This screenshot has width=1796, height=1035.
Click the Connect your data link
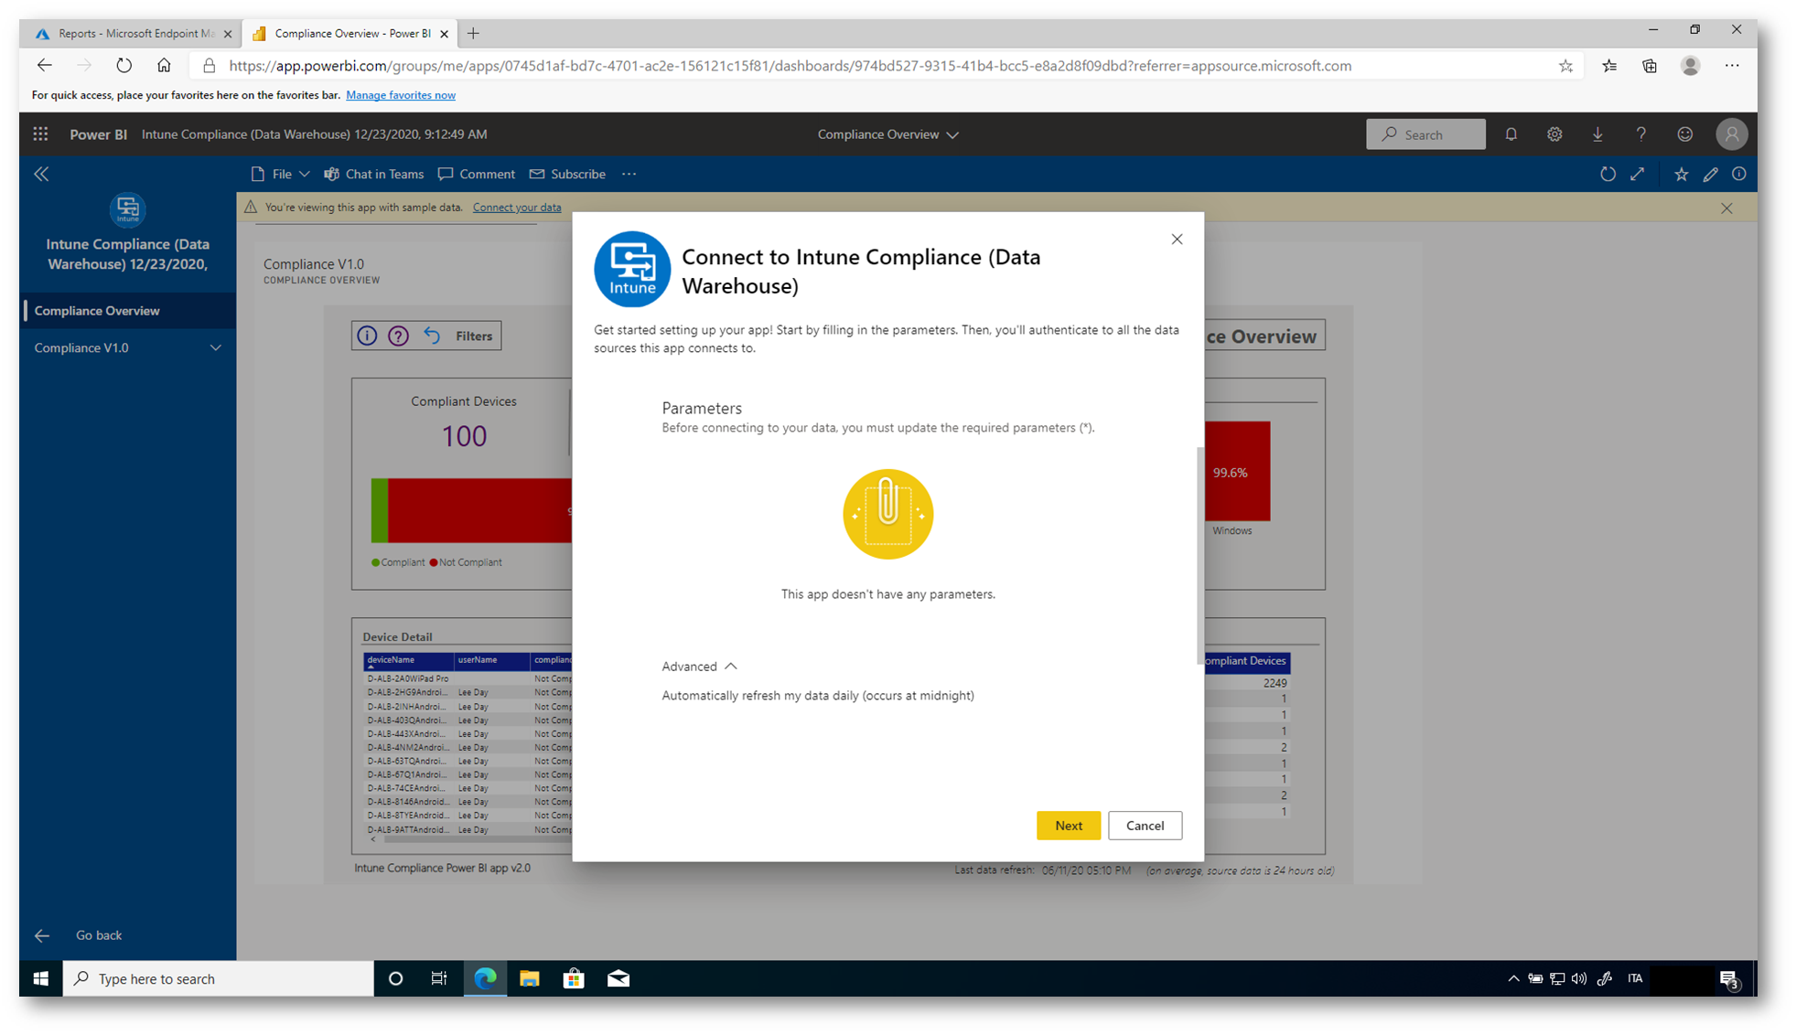pos(517,208)
